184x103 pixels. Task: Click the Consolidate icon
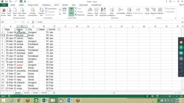click(121, 11)
